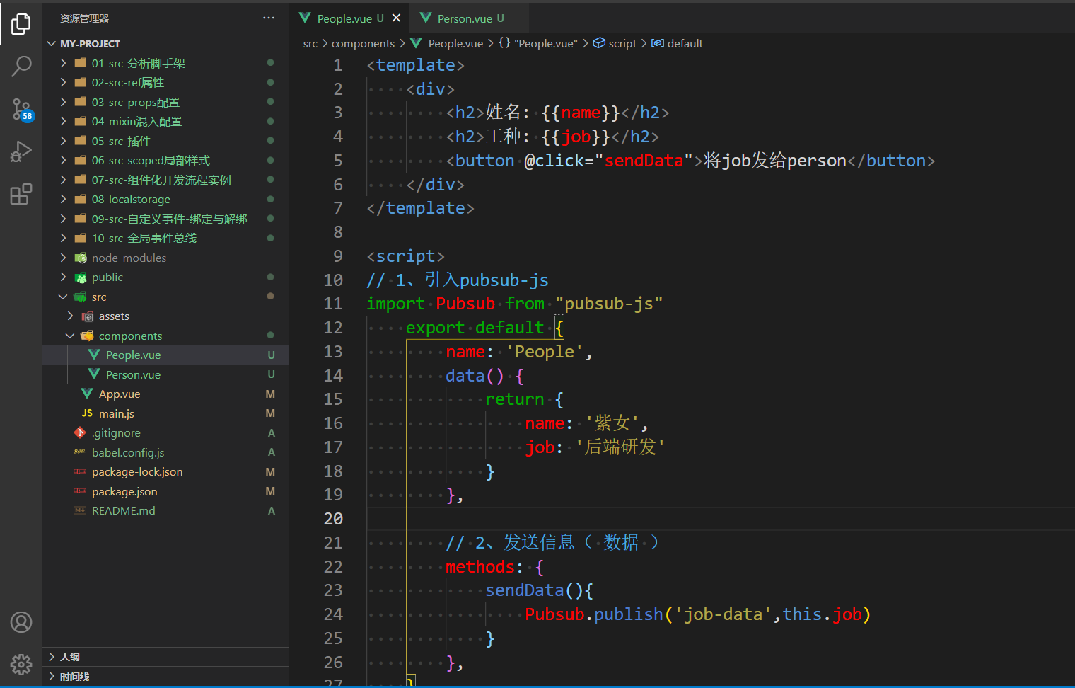Open the Accounts icon in activity bar
Image resolution: width=1075 pixels, height=688 pixels.
tap(21, 622)
